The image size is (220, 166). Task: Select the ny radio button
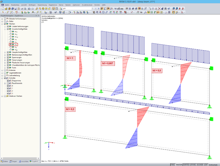[x=10, y=47]
